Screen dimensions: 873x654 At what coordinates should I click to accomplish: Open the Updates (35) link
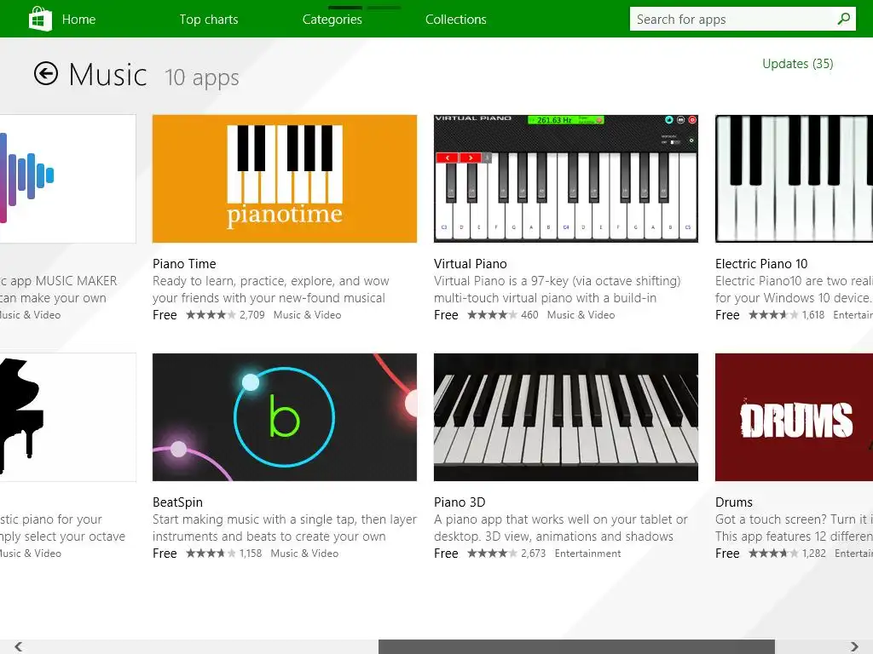point(798,64)
